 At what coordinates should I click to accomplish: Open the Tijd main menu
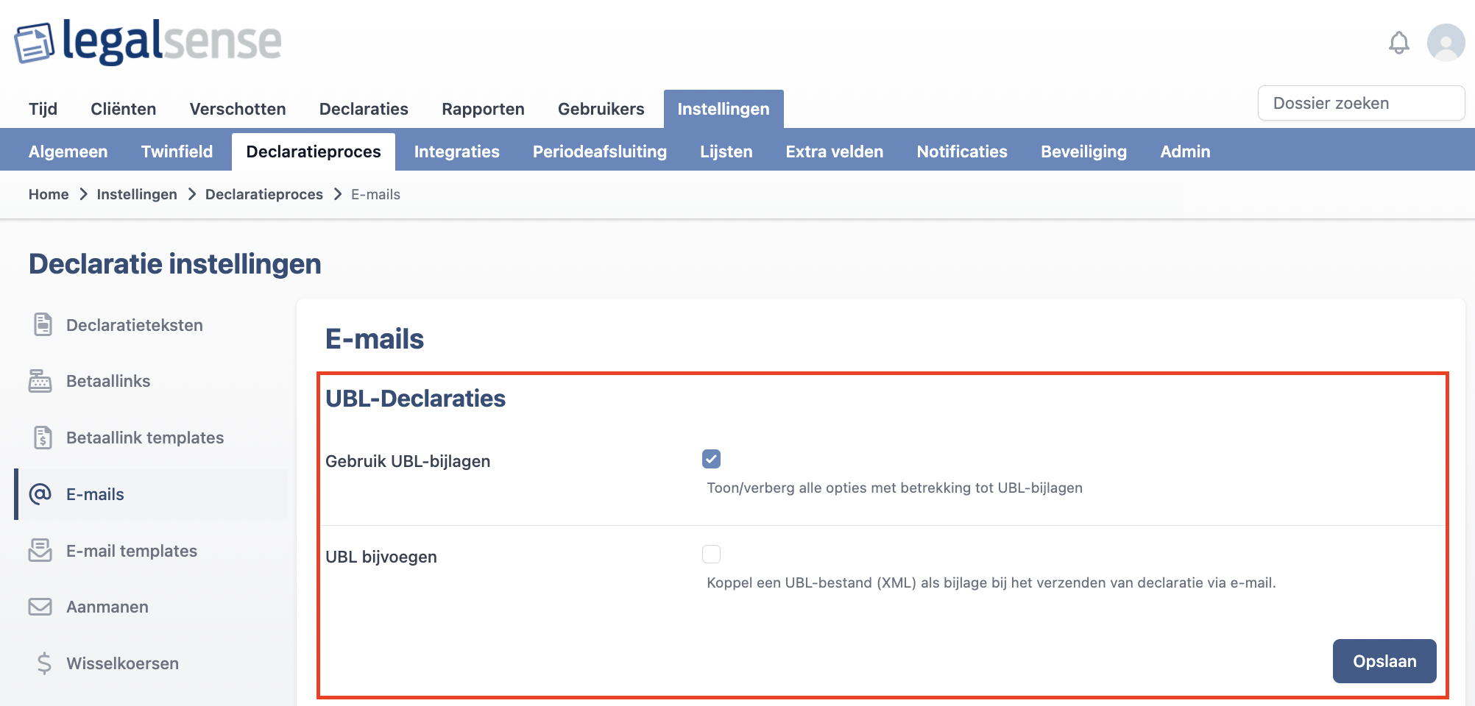click(43, 109)
